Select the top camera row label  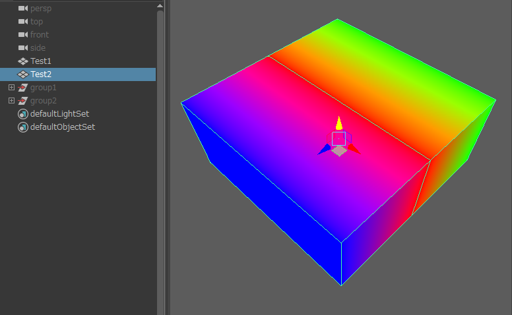(36, 22)
